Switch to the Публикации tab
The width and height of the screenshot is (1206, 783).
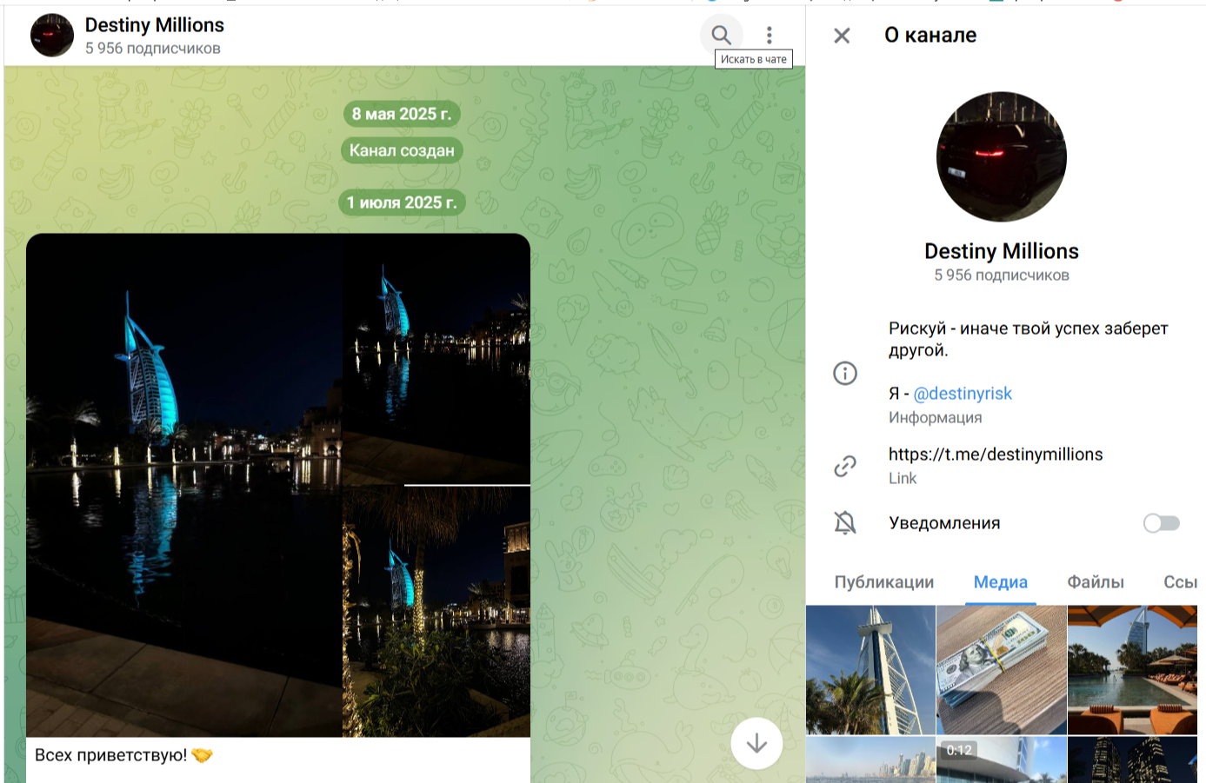(883, 582)
